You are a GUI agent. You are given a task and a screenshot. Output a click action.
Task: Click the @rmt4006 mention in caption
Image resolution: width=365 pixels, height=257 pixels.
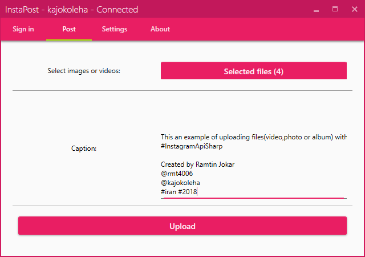tap(176, 174)
